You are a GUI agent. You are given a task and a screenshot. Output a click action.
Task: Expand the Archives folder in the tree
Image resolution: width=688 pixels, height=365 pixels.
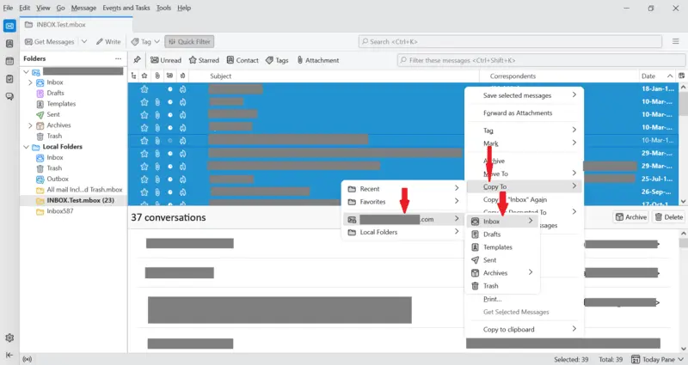pyautogui.click(x=31, y=125)
